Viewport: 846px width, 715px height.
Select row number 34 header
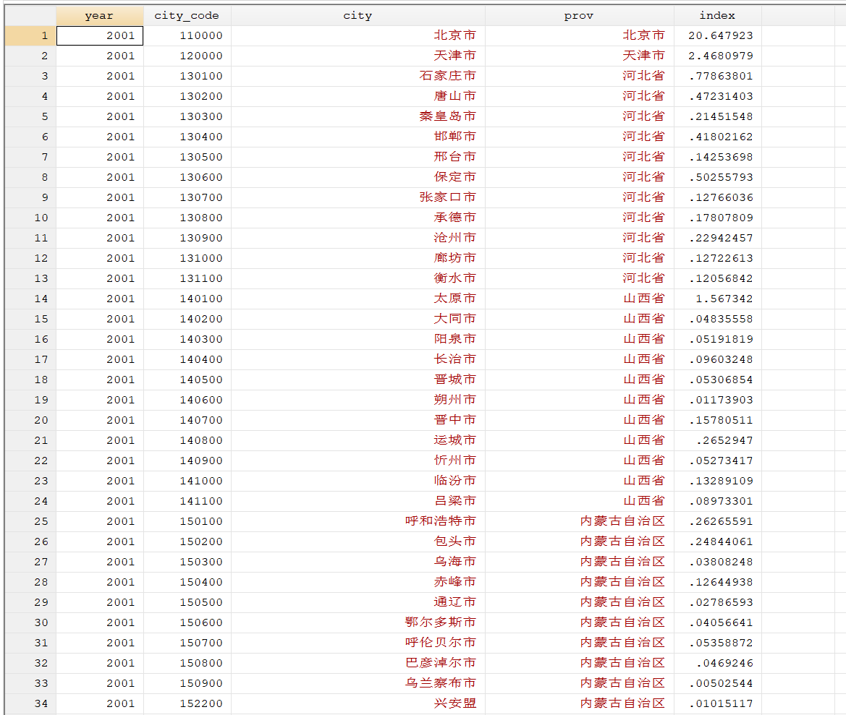pyautogui.click(x=30, y=703)
